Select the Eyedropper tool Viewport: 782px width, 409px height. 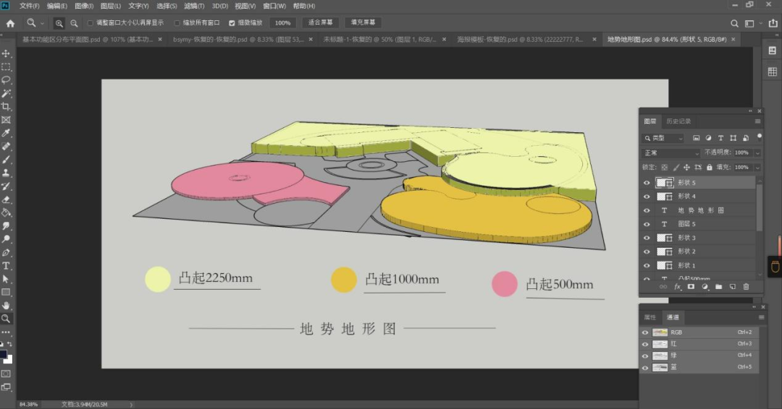[x=6, y=133]
